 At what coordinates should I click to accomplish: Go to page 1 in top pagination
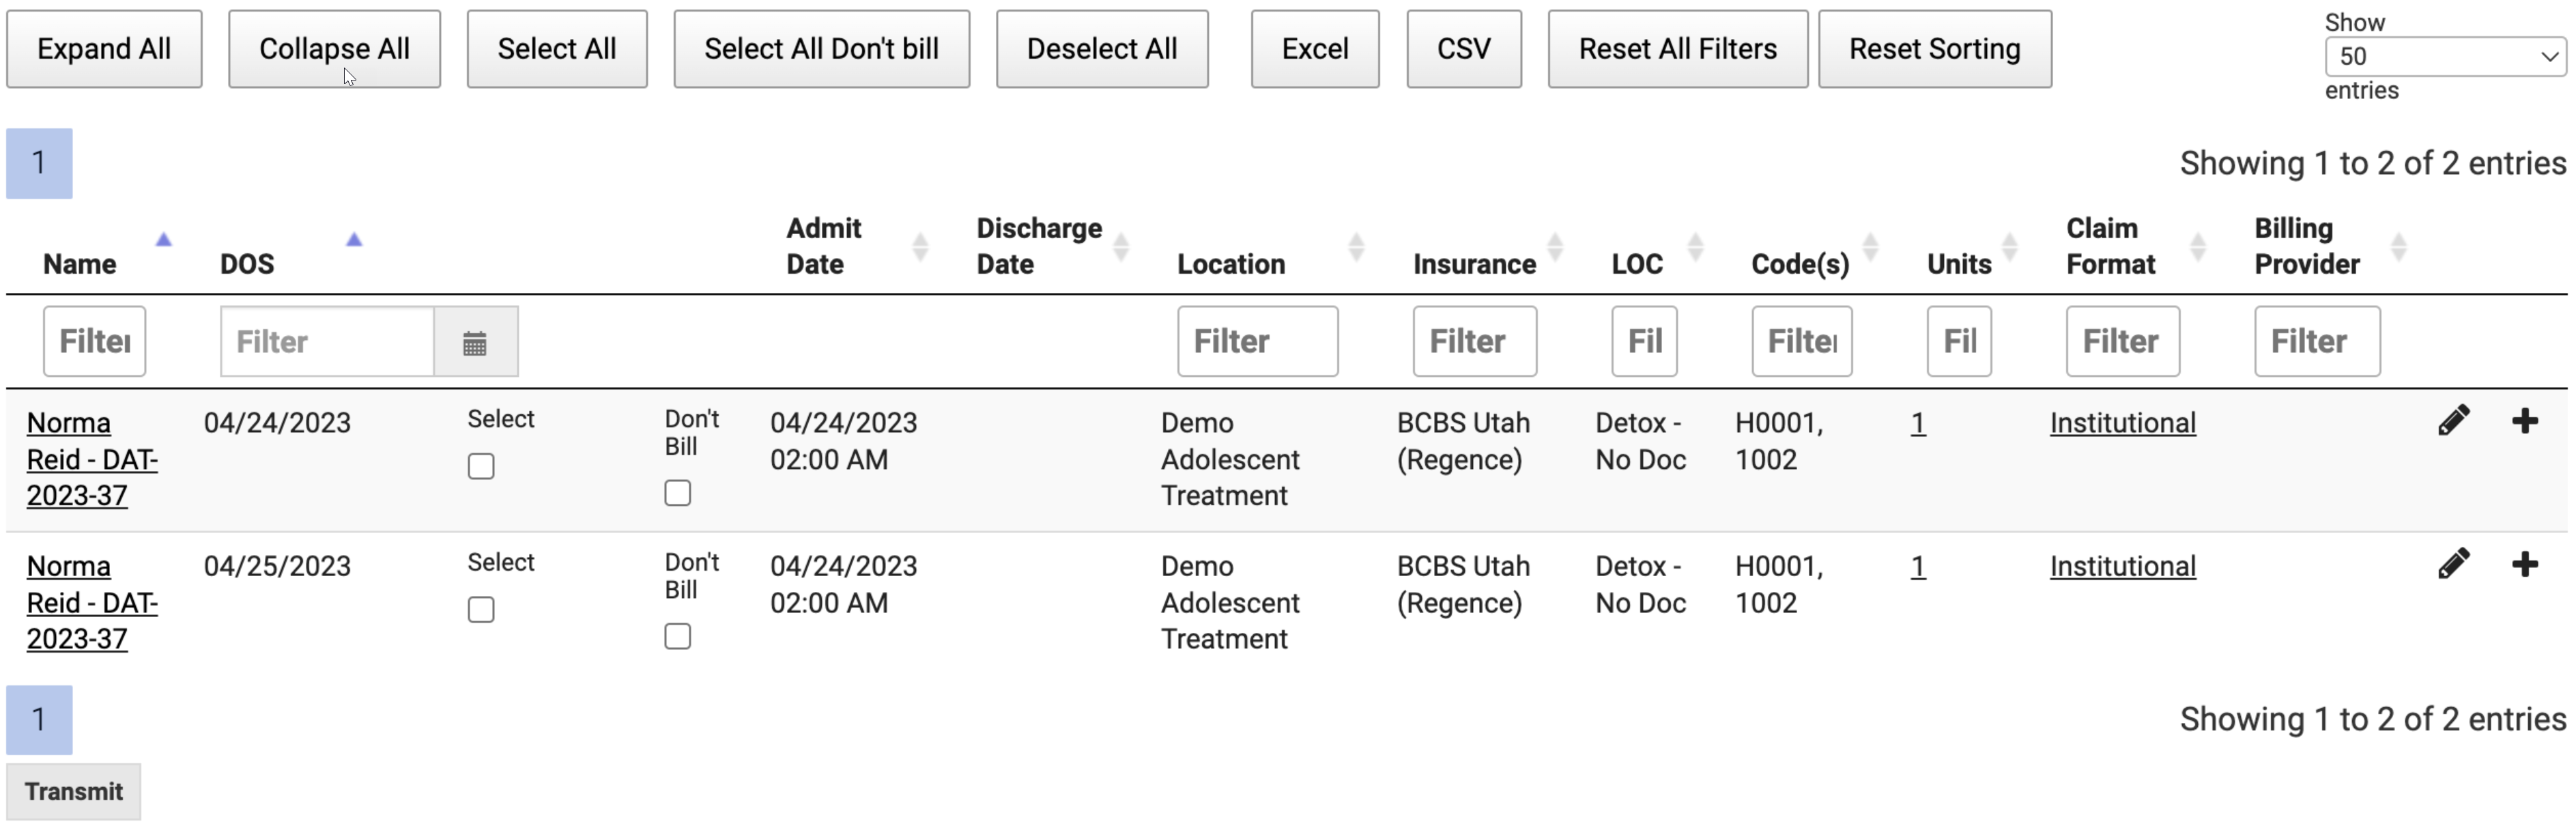(39, 163)
